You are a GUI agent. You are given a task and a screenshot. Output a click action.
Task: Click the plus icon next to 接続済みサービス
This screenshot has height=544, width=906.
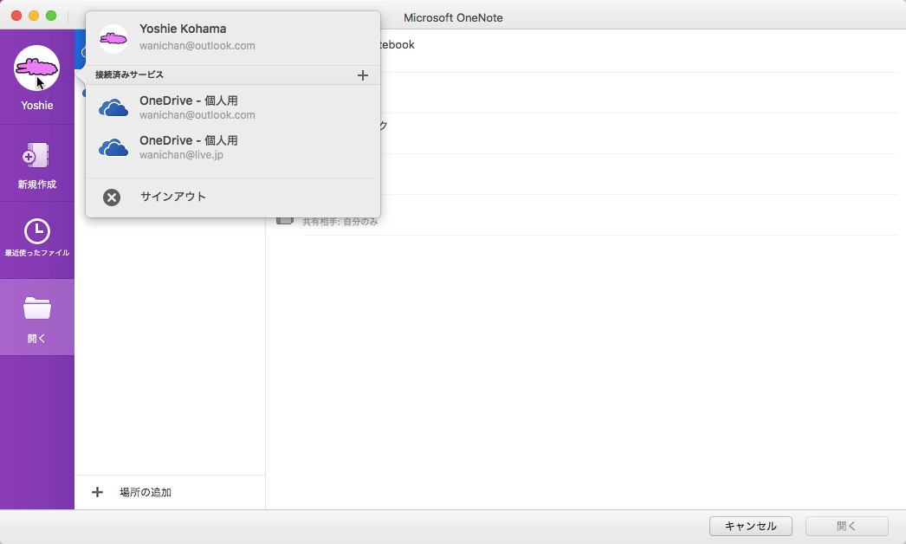click(x=363, y=75)
